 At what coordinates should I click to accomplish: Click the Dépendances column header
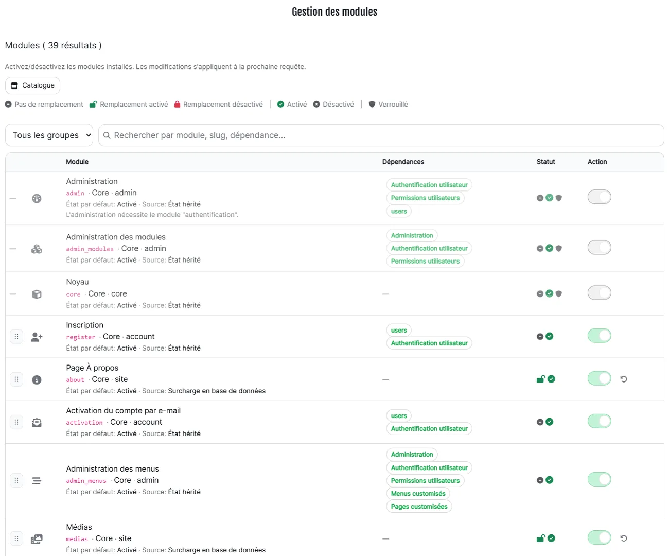pyautogui.click(x=403, y=162)
